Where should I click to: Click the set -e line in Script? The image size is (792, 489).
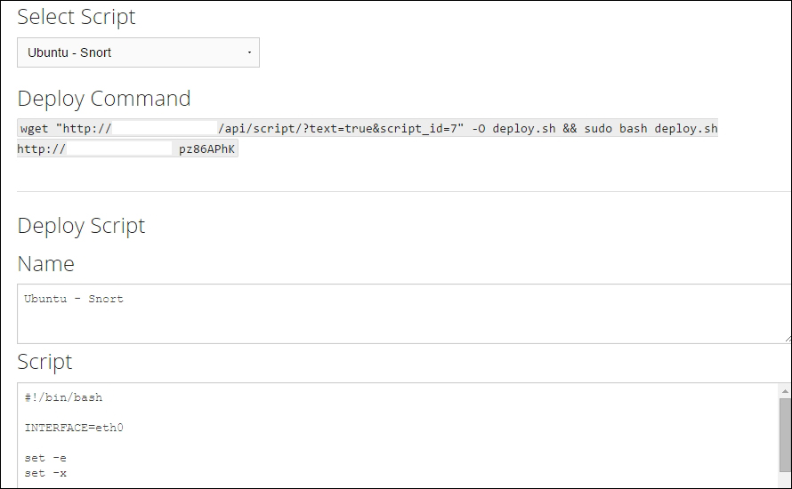pyautogui.click(x=45, y=458)
